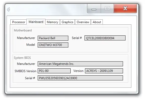Switch to the Processor tab
145x99 pixels.
point(18,22)
